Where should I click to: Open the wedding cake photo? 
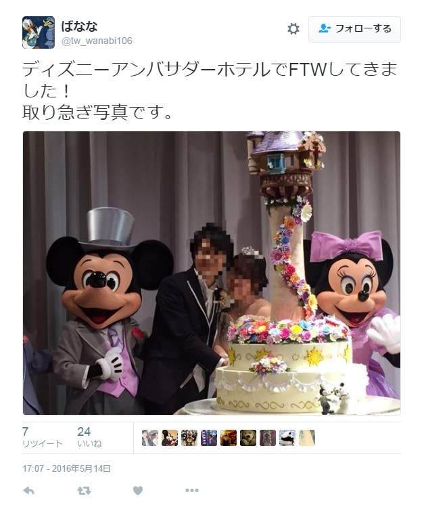(x=212, y=273)
